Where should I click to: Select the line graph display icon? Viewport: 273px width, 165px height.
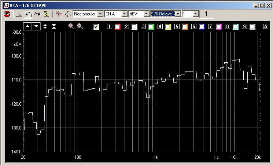[x=28, y=14]
